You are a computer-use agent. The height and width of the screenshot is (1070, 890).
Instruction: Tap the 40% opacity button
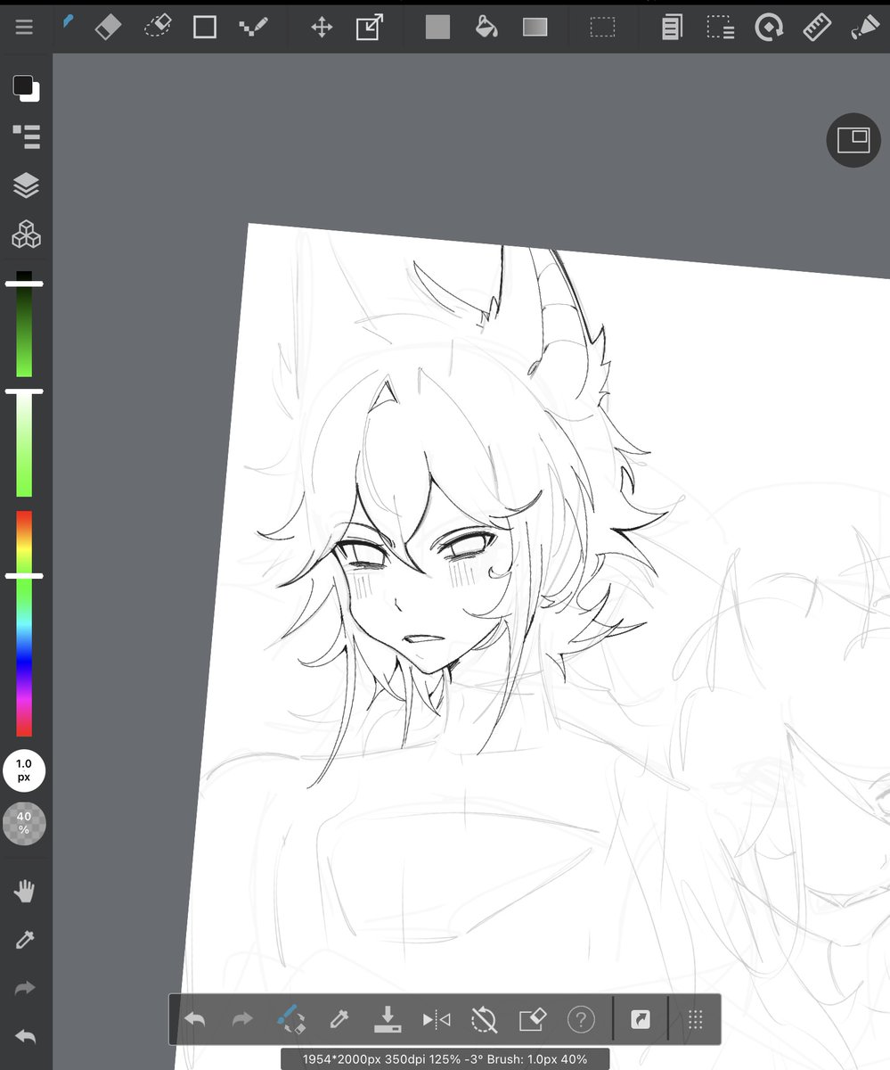(24, 823)
